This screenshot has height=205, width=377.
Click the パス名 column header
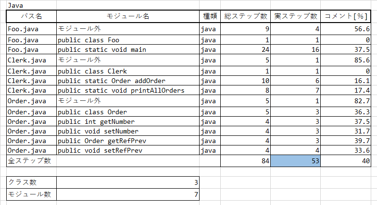coord(32,16)
